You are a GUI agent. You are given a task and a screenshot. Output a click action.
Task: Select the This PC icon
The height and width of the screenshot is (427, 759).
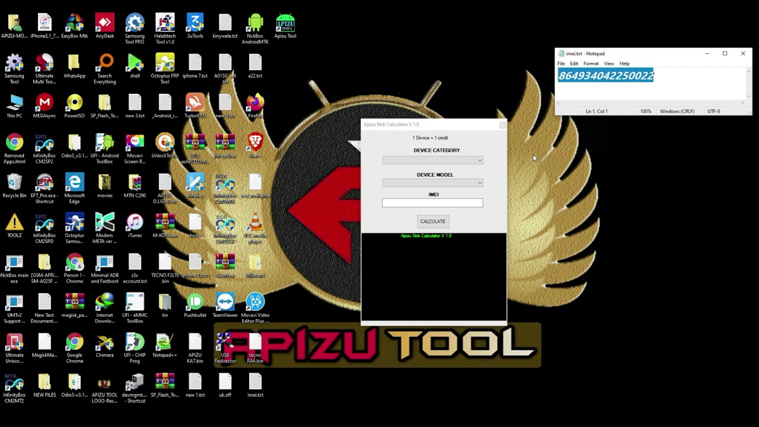coord(14,107)
